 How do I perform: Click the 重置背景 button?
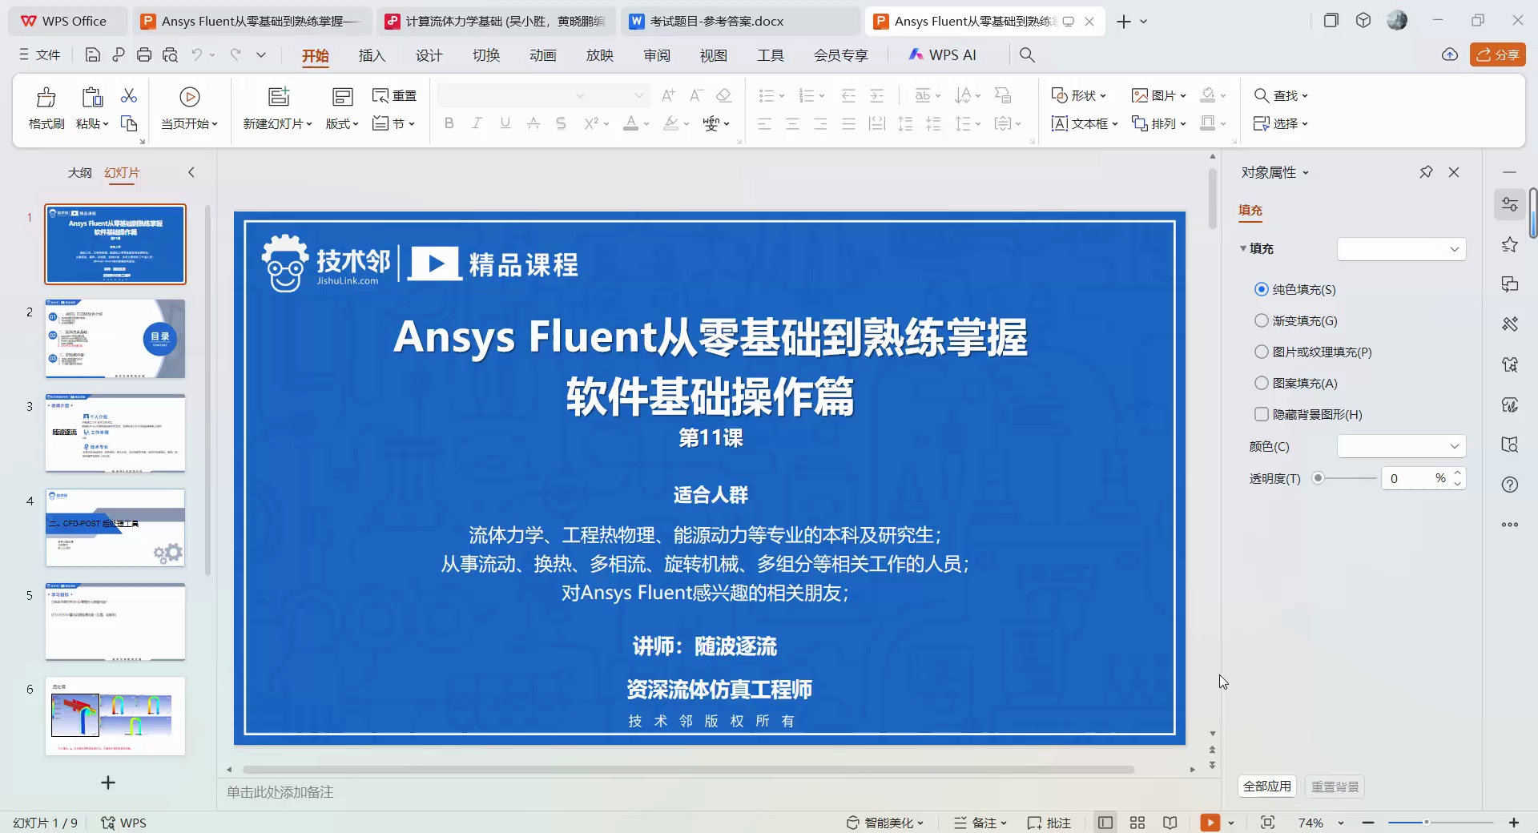coord(1335,787)
